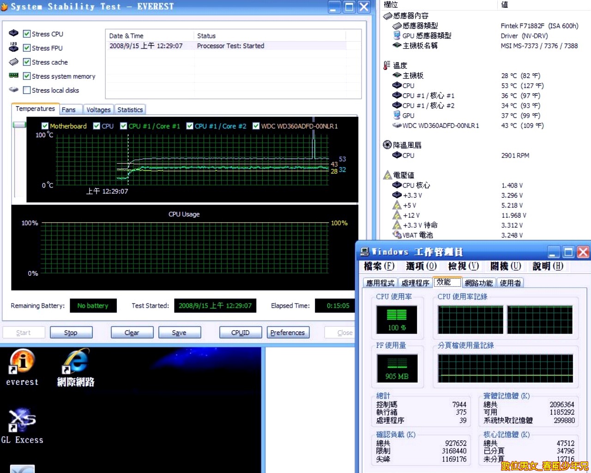Viewport: 591px width, 473px height.
Task: Open the 檢視(V) menu in Task Manager
Action: click(x=463, y=266)
